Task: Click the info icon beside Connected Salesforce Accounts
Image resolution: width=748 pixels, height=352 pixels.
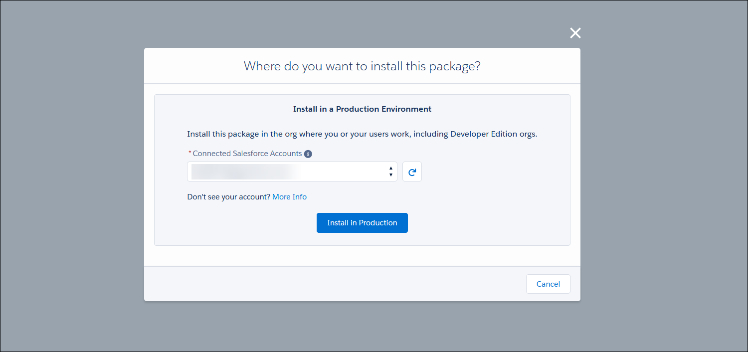Action: [308, 154]
